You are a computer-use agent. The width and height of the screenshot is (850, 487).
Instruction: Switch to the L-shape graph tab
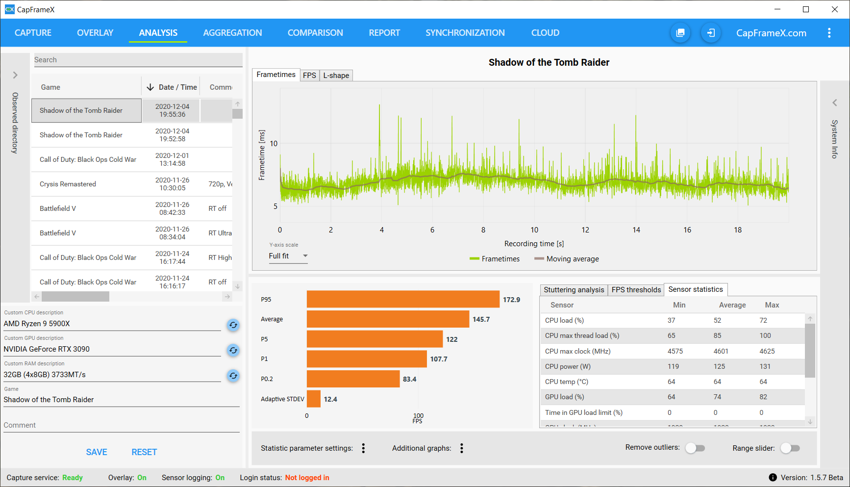click(336, 76)
